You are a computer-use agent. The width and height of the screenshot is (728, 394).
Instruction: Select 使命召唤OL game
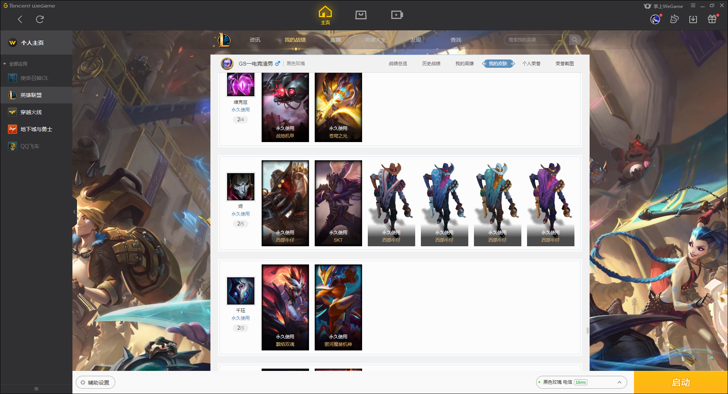pos(36,78)
